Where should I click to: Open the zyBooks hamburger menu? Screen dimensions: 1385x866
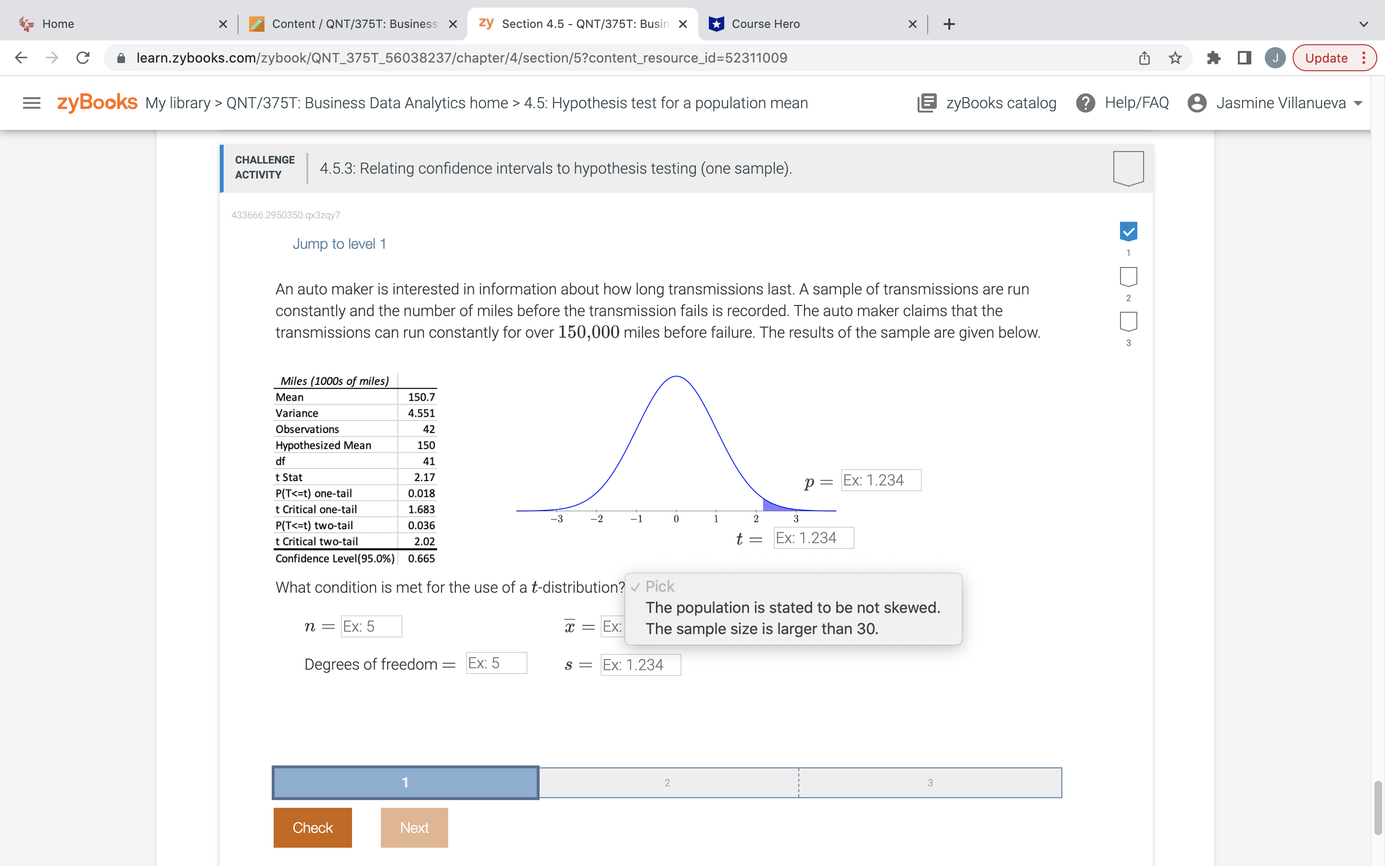(31, 102)
